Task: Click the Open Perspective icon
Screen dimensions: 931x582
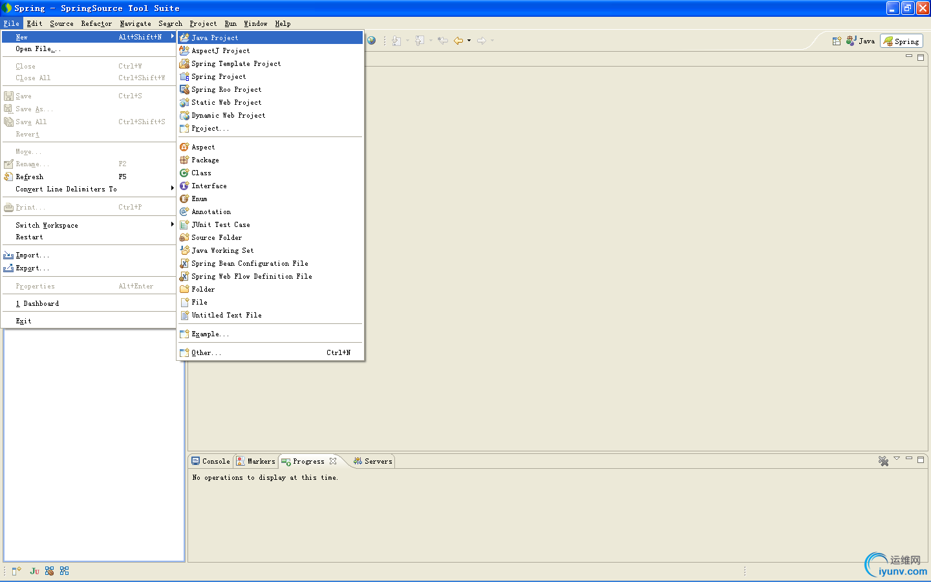Action: tap(837, 41)
